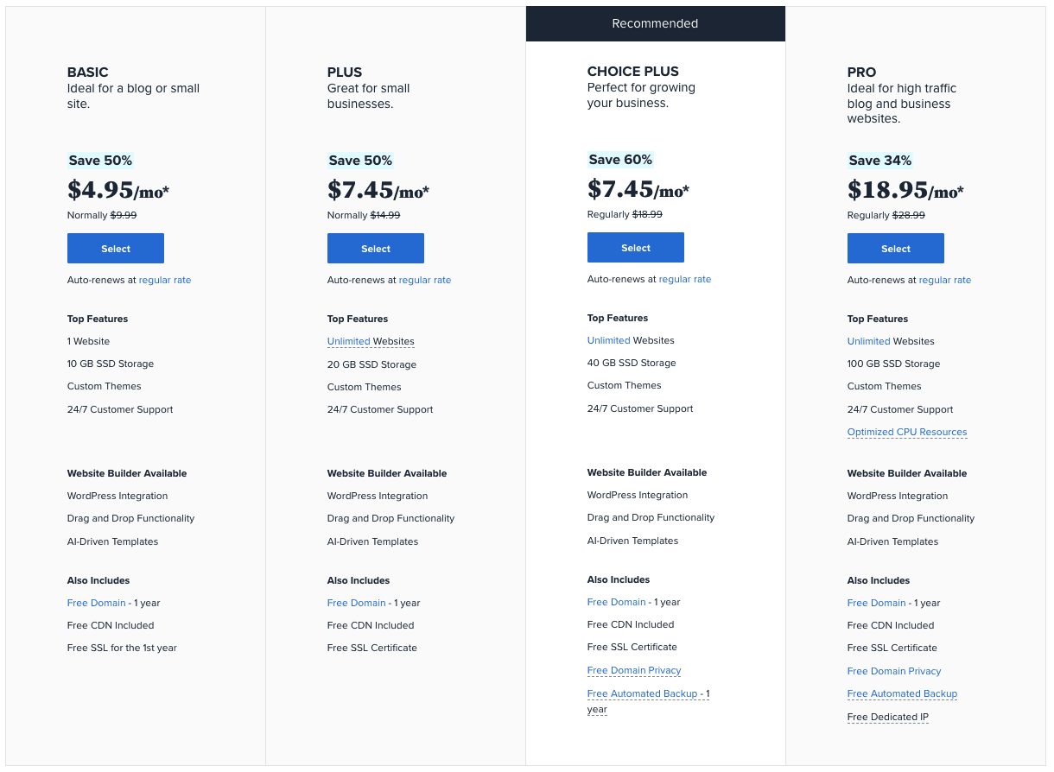Screen dimensions: 1054x772
Task: Click 1 Website feature in BASIC plan
Action: pos(88,342)
